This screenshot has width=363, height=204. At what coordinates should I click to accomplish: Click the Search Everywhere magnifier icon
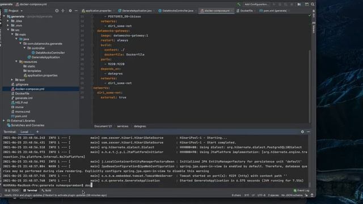pyautogui.click(x=313, y=5)
